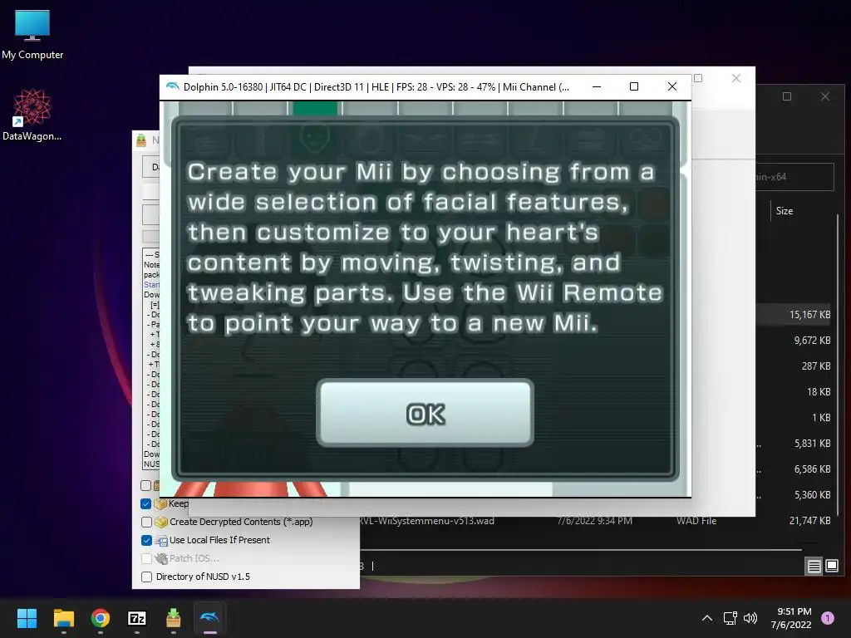Sort by Size column in Explorer
The image size is (851, 638).
click(785, 211)
